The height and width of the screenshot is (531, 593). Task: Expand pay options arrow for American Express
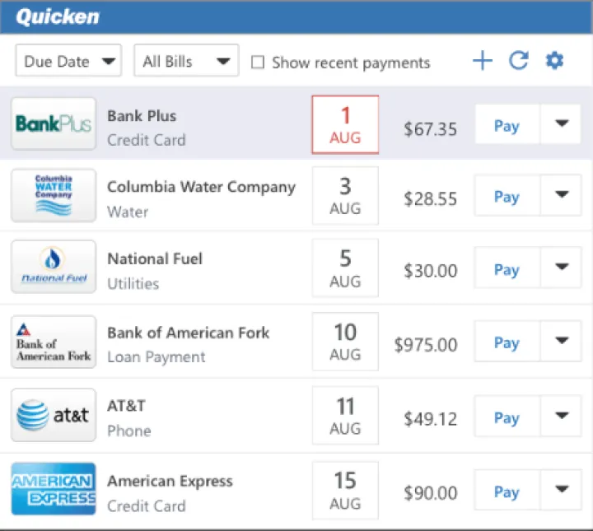click(x=562, y=491)
